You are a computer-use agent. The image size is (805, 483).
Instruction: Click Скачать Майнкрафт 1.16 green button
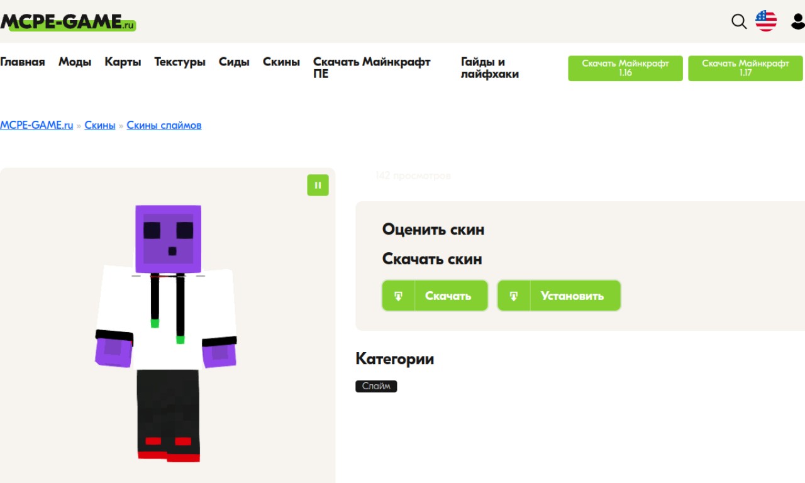625,68
